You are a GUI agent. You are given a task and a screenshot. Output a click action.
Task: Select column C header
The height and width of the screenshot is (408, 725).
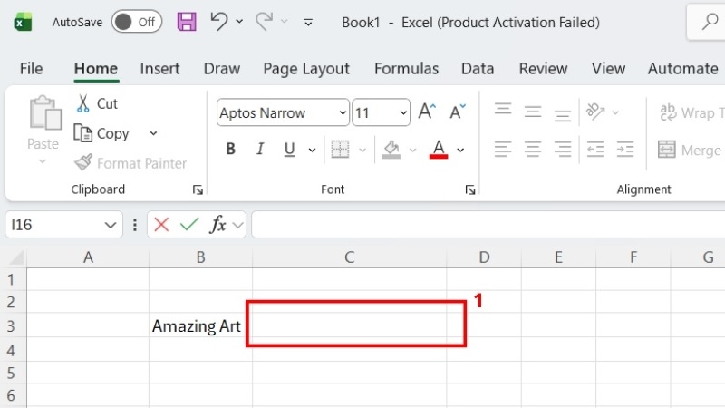click(x=350, y=257)
